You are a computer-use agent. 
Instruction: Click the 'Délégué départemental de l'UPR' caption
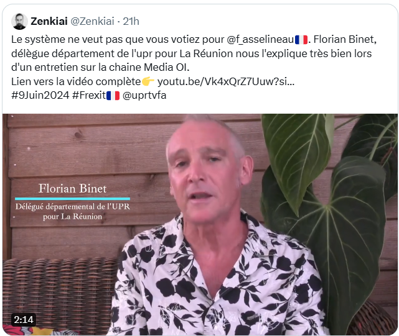[73, 206]
